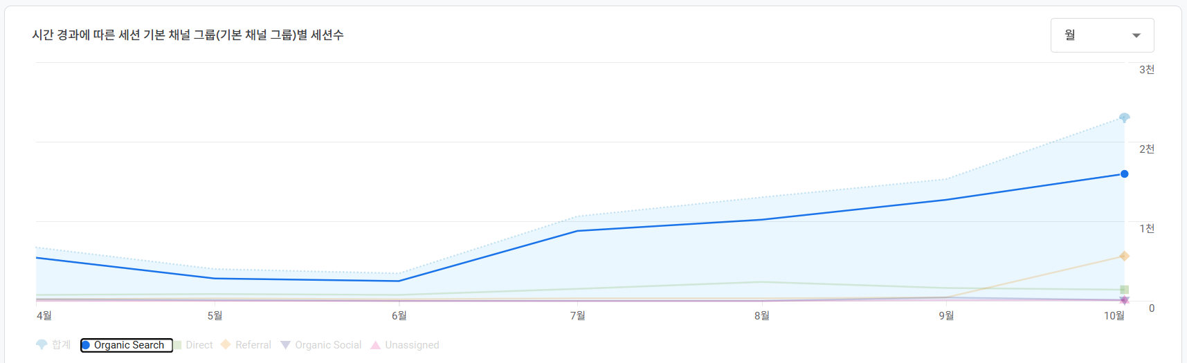This screenshot has width=1187, height=363.
Task: Click the Organic Search October data point
Action: (x=1124, y=174)
